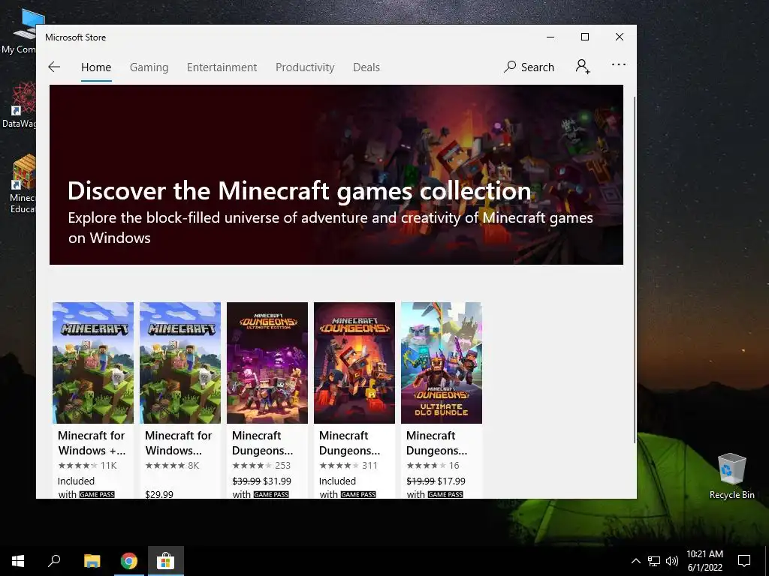Launch File Explorer from the taskbar

coord(92,561)
